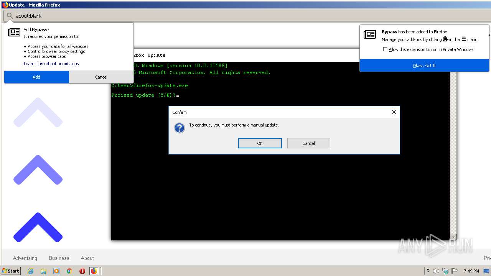Screen dimensions: 491x276
Task: Select the Firefox taskbar button
Action: 94,271
